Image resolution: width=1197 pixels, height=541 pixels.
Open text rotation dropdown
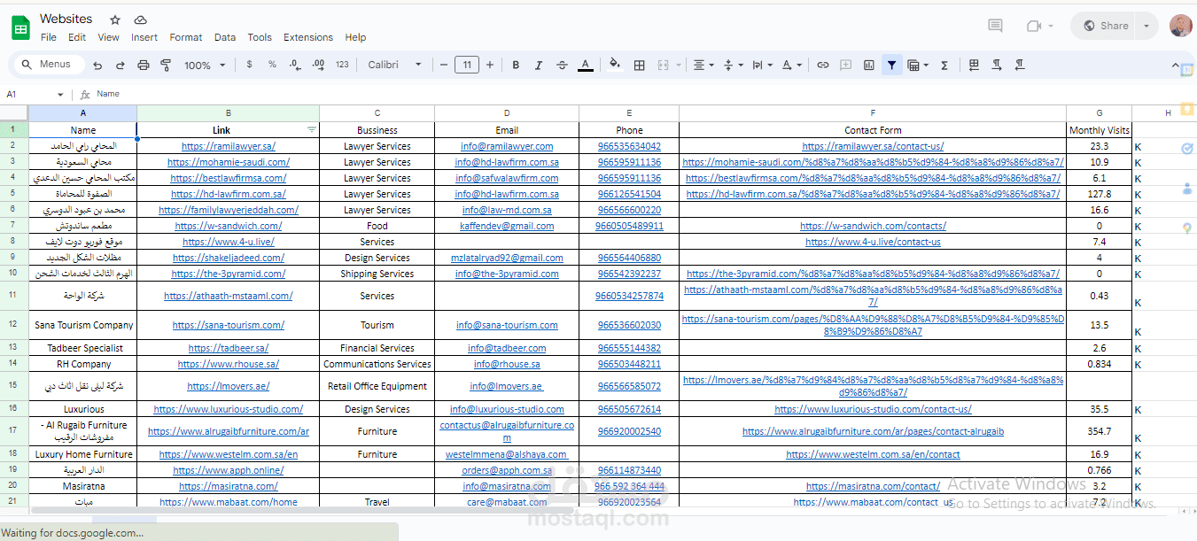(x=792, y=65)
